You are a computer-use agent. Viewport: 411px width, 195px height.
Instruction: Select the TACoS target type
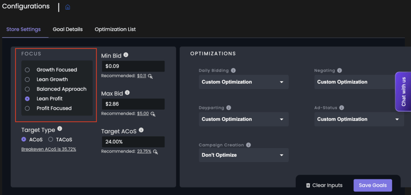[51, 139]
